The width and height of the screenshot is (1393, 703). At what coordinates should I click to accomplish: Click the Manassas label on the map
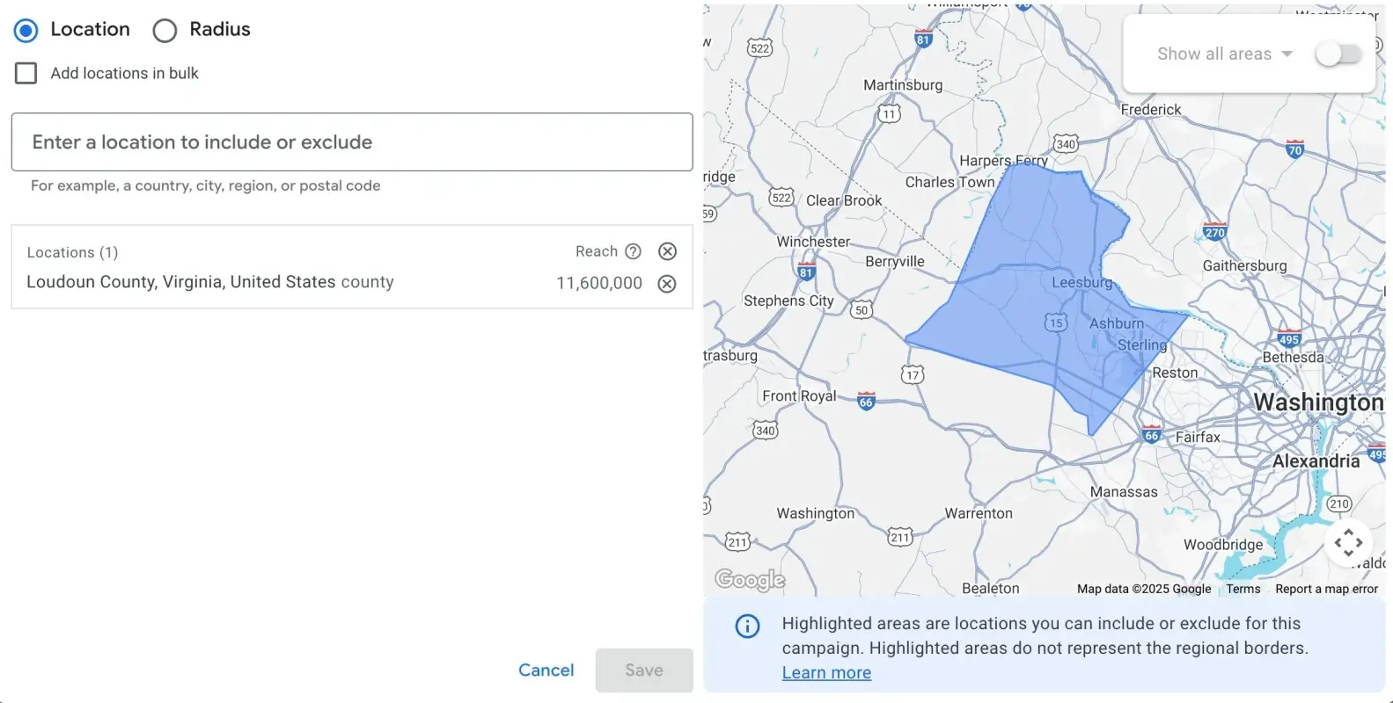[x=1124, y=491]
